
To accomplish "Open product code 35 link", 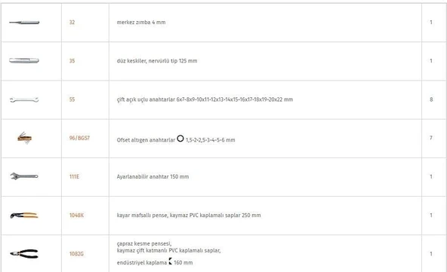I will click(x=72, y=60).
